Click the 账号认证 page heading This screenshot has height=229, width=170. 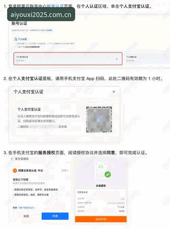[x=19, y=23]
